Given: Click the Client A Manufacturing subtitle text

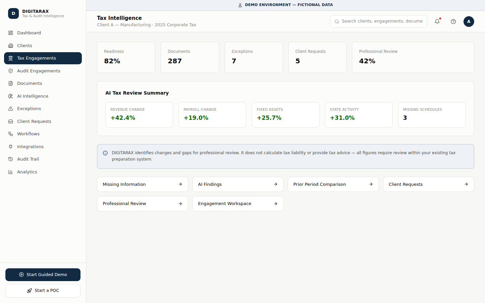Looking at the screenshot, I should (147, 25).
